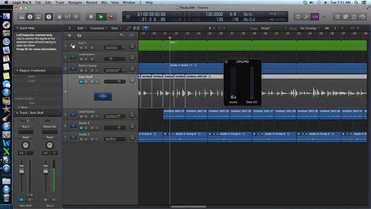Open the Toolbar customize icon beside Inspector
Viewport: 371px width, 209px height.
pyautogui.click(x=38, y=17)
